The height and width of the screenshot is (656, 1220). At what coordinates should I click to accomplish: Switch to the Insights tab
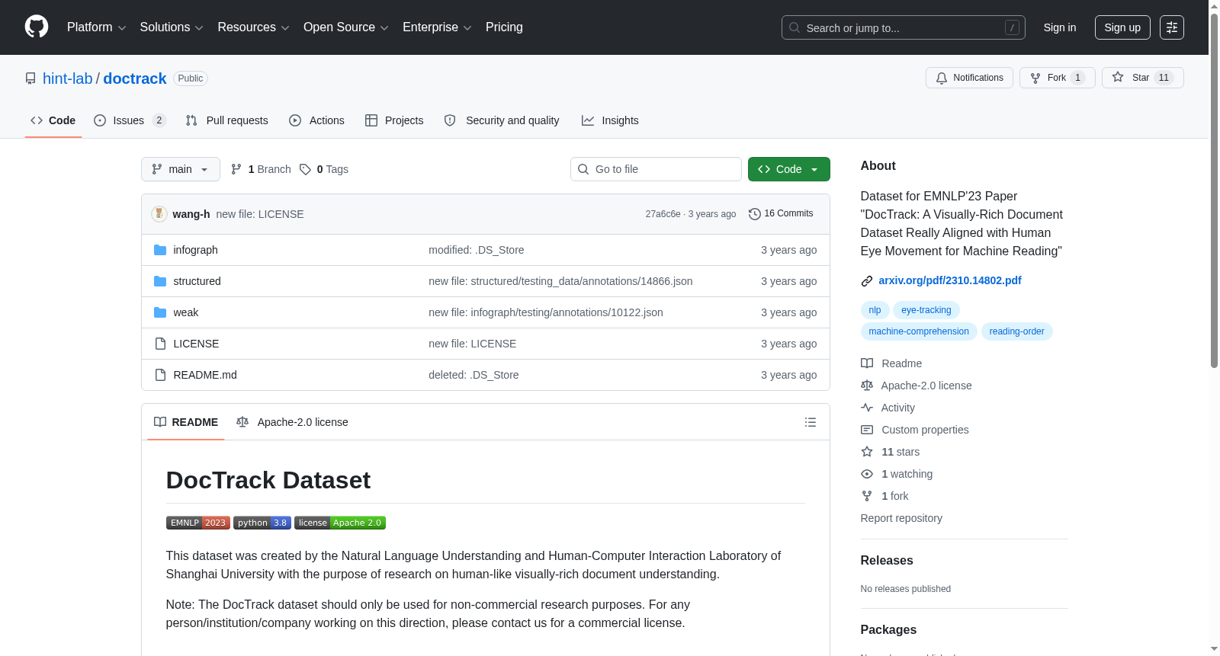pos(610,120)
